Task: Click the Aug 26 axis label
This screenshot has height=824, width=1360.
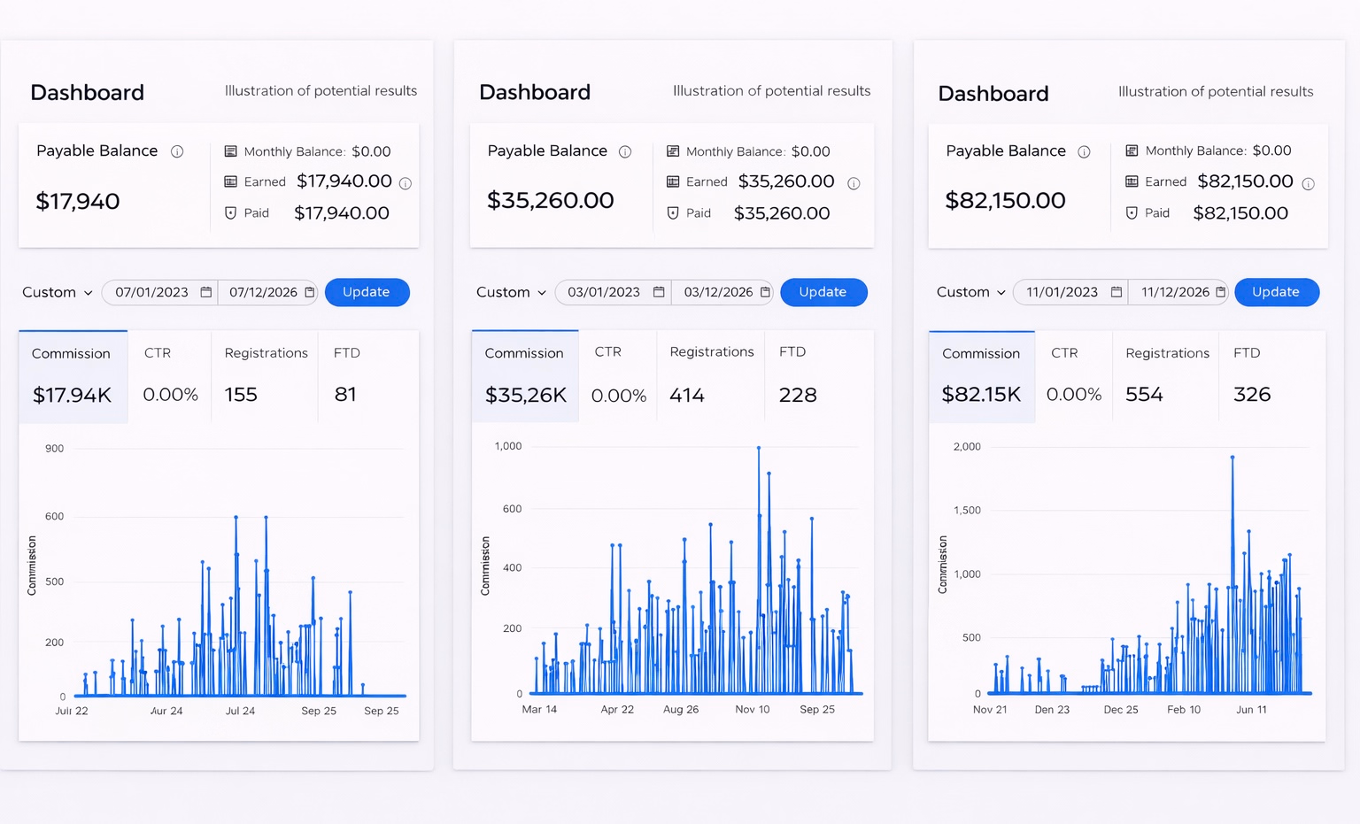Action: click(x=681, y=709)
